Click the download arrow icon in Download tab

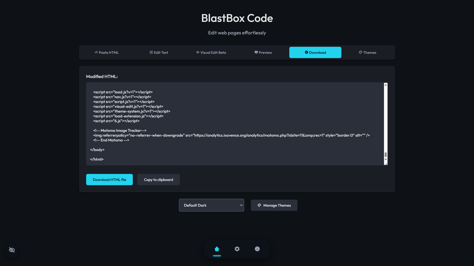click(306, 52)
